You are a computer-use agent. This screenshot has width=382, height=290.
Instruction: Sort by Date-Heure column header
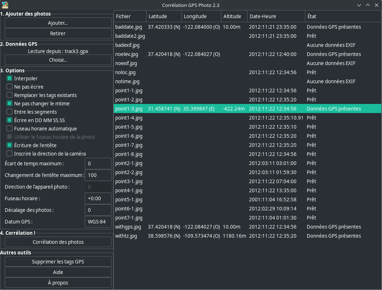(x=276, y=16)
